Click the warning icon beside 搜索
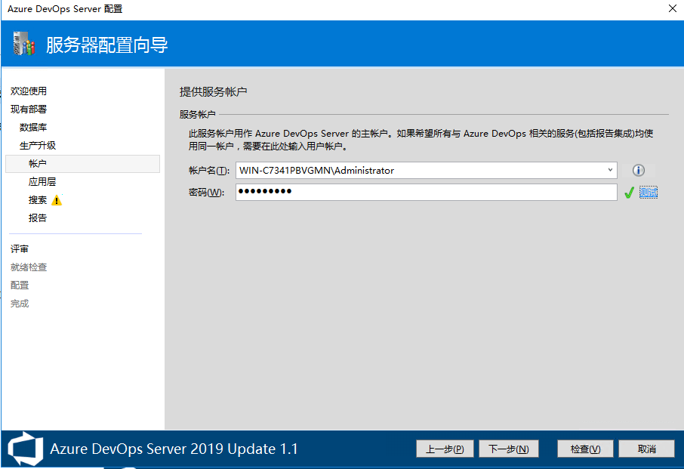Image resolution: width=684 pixels, height=469 pixels. tap(57, 200)
